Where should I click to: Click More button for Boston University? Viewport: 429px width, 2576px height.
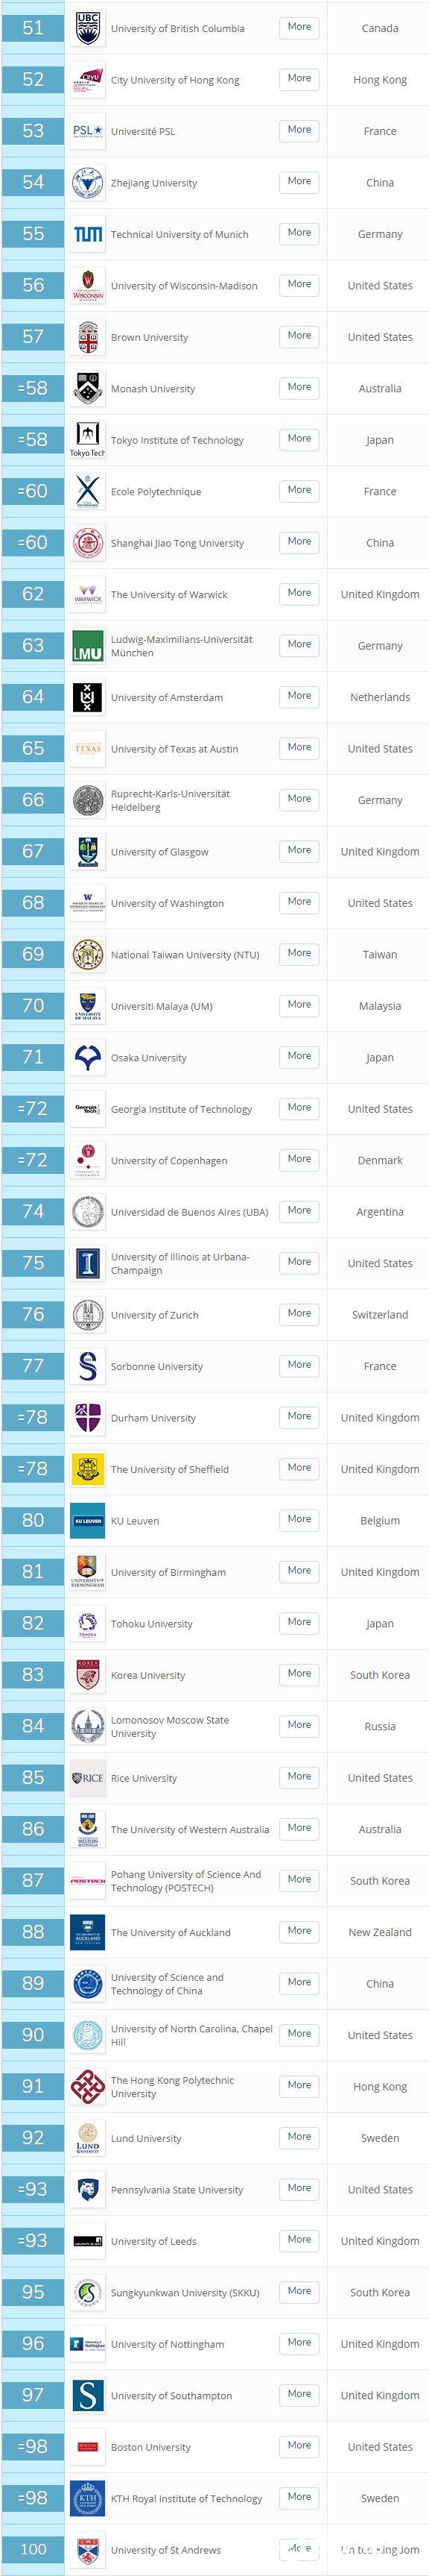tap(299, 2445)
